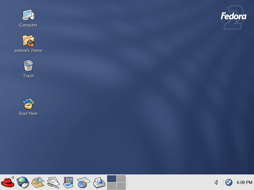This screenshot has width=254, height=190.
Task: Open the Red Hat main menu
Action: click(x=8, y=182)
